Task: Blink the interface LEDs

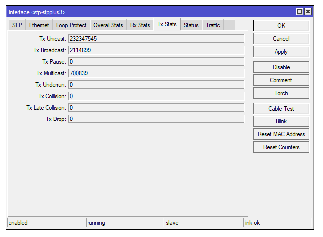Action: (x=281, y=121)
